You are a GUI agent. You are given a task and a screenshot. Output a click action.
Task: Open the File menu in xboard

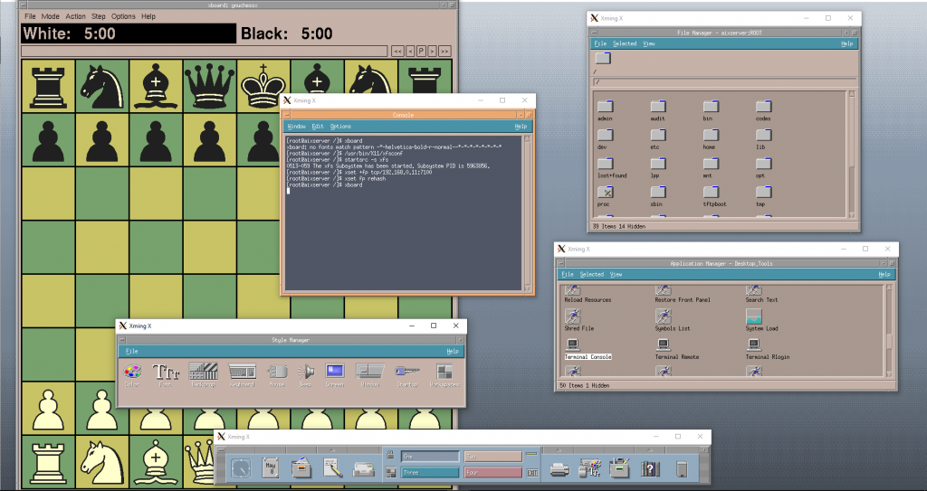pos(30,16)
